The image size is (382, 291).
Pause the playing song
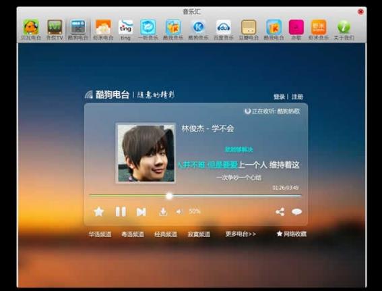tap(121, 211)
